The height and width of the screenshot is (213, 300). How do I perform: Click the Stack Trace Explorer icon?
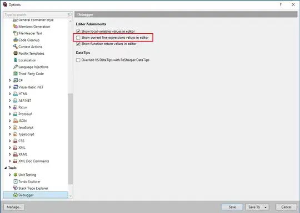pos(16,188)
